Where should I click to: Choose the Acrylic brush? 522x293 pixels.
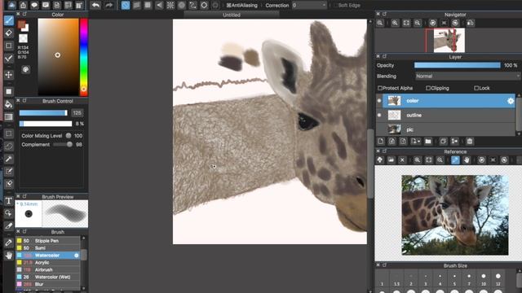(47, 262)
